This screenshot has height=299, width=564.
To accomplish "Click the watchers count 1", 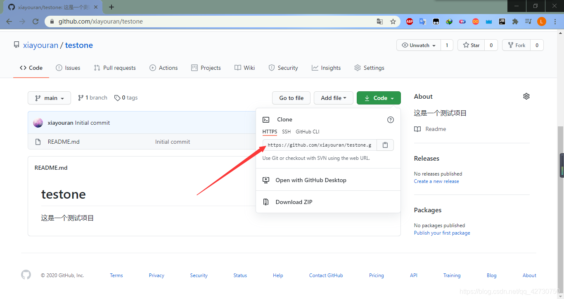I will (x=447, y=45).
